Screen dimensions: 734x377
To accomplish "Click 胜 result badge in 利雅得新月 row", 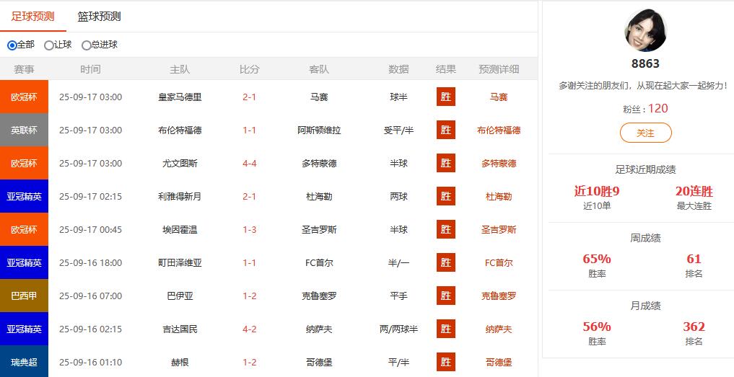I will click(x=445, y=197).
